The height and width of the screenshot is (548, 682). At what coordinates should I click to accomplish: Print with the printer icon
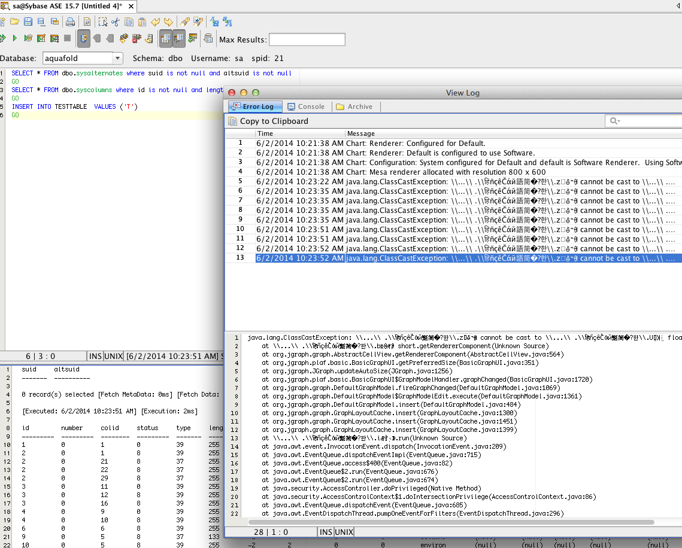[x=70, y=22]
